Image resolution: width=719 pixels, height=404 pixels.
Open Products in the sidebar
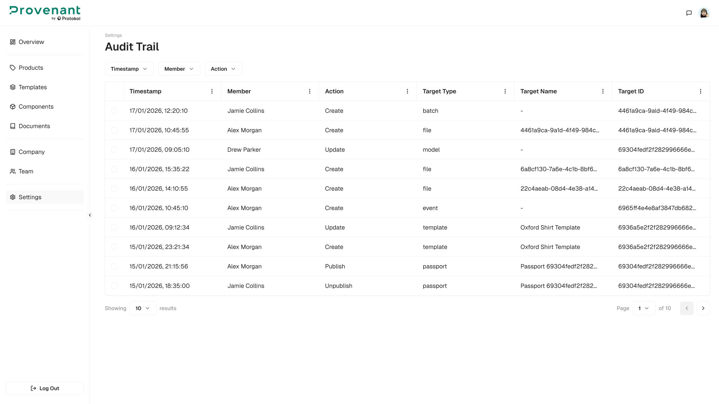click(45, 68)
